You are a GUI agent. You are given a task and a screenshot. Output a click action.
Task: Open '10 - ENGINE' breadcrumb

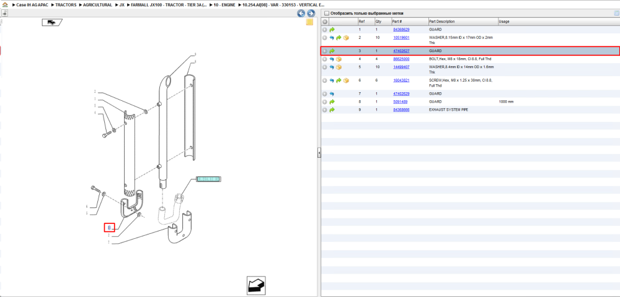[224, 5]
